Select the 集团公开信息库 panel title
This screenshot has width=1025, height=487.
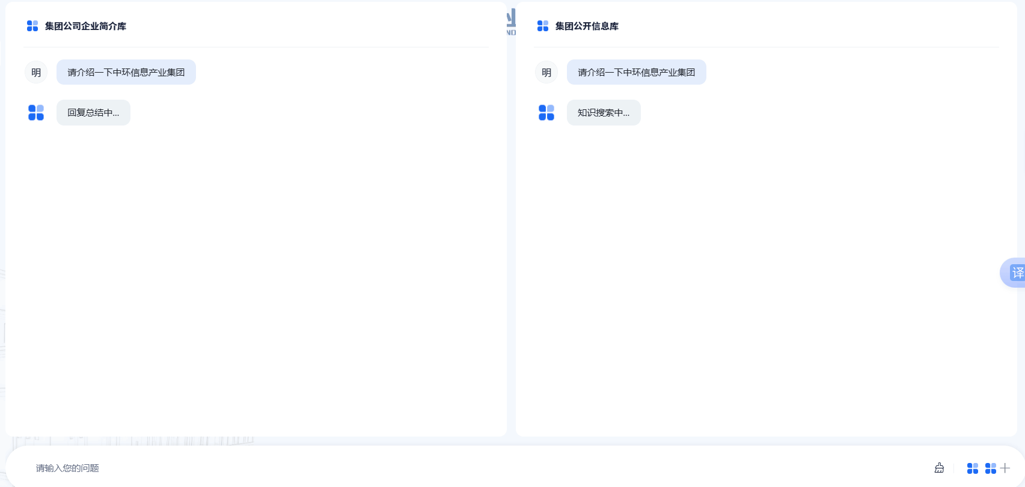click(587, 26)
